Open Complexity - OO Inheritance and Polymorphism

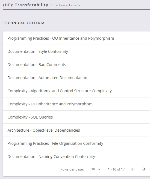77,104
